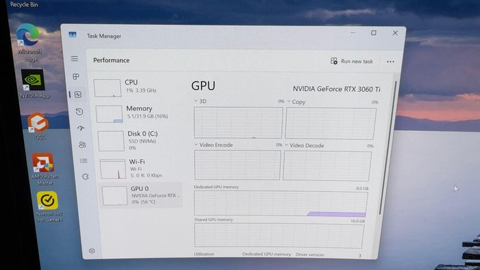
Task: Click the Memory usage mini graph thumbnail
Action: coord(109,114)
